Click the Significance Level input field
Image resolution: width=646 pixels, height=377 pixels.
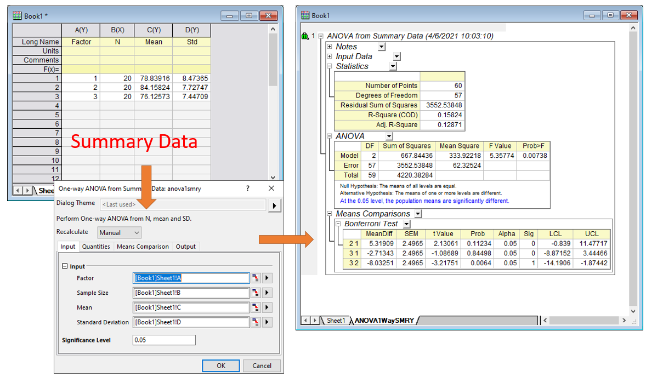click(x=164, y=340)
